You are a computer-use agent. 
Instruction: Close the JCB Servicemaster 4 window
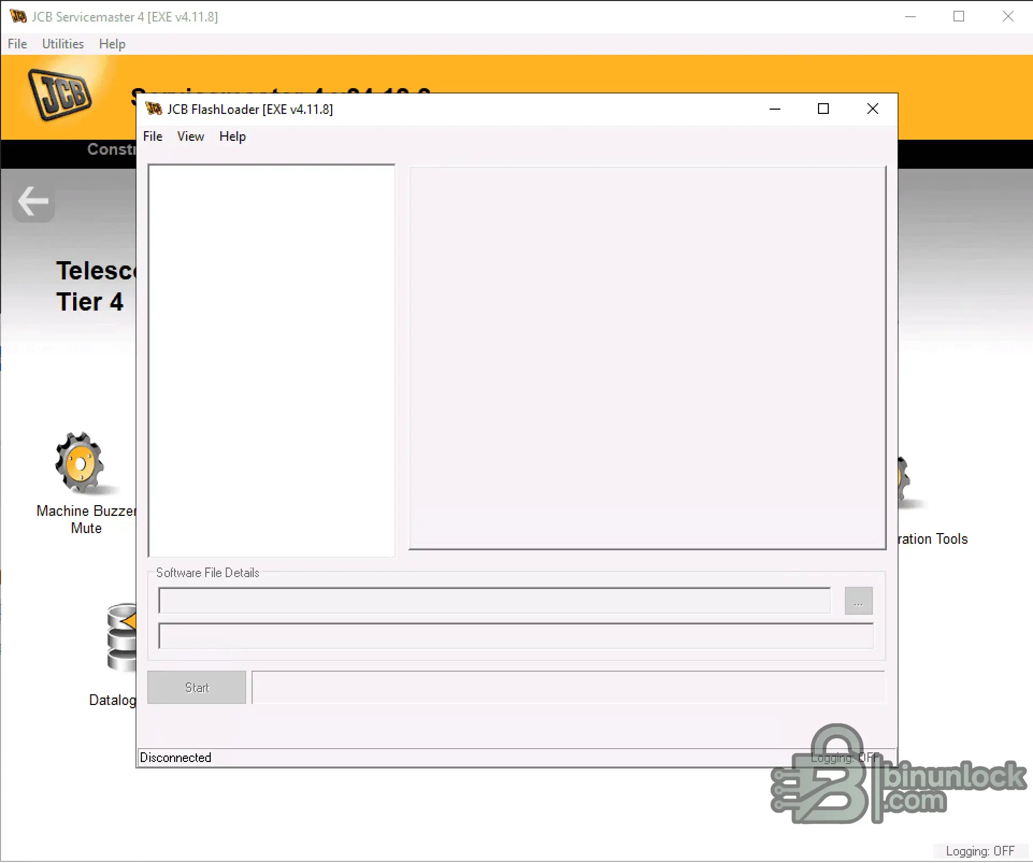(1008, 17)
